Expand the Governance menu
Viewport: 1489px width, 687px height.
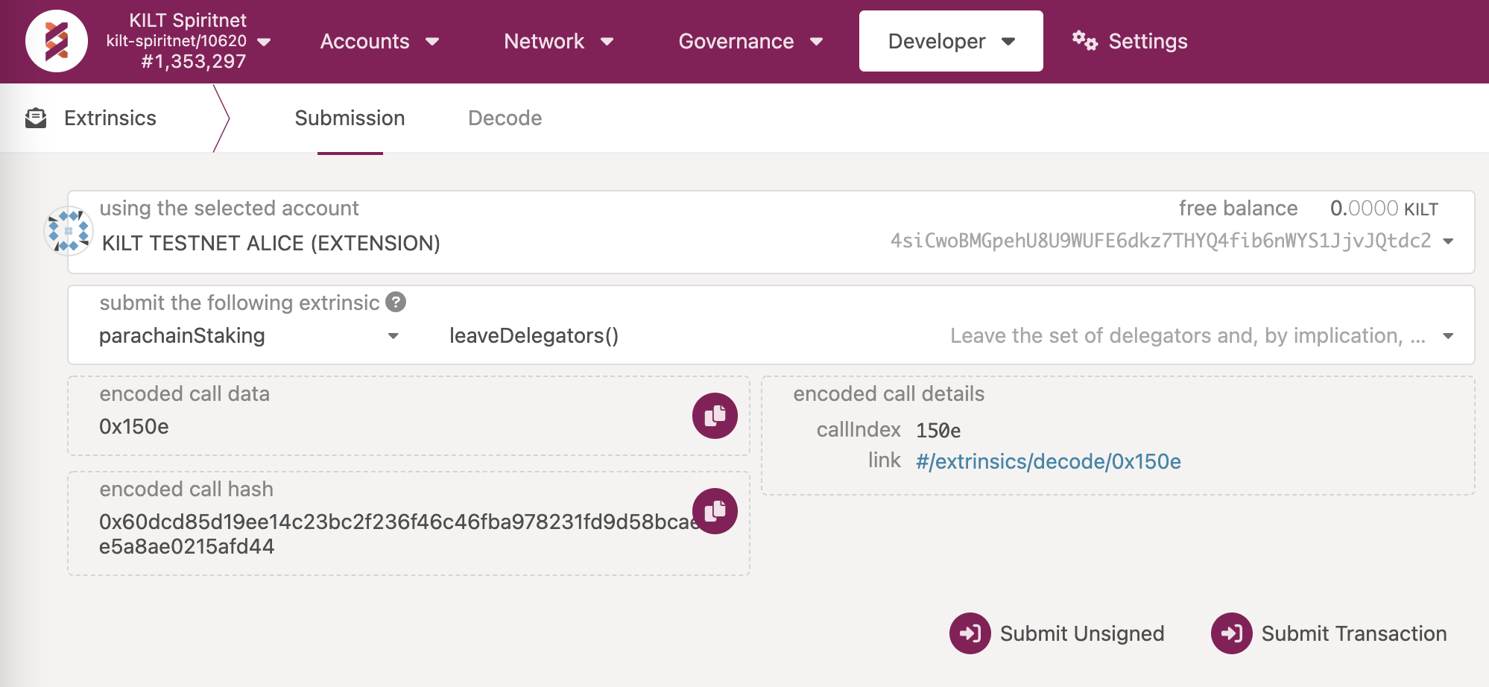pos(750,42)
